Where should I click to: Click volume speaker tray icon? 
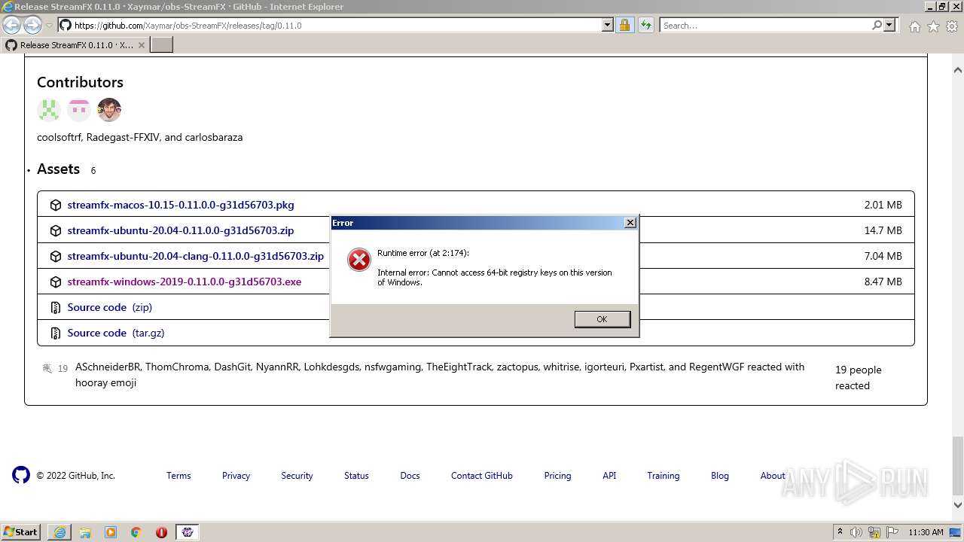pyautogui.click(x=857, y=532)
